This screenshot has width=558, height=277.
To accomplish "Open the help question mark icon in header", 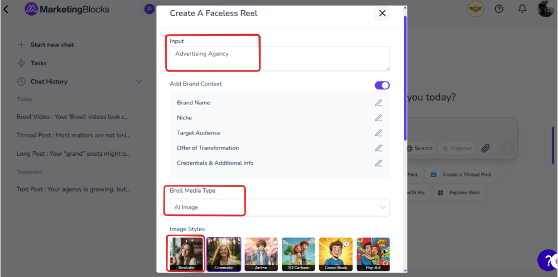I will pos(499,9).
